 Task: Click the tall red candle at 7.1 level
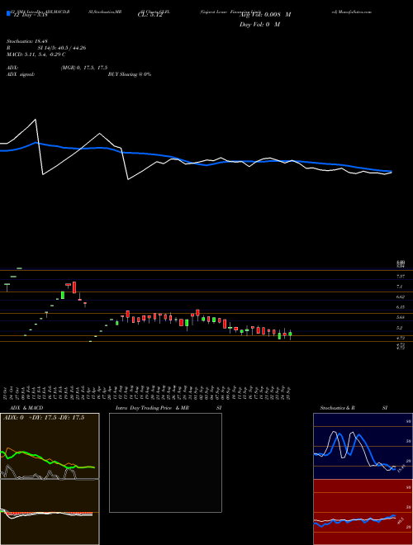(74, 287)
